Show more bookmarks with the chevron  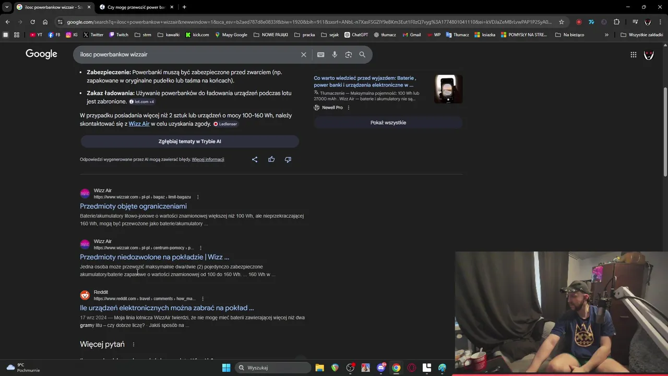(x=606, y=35)
